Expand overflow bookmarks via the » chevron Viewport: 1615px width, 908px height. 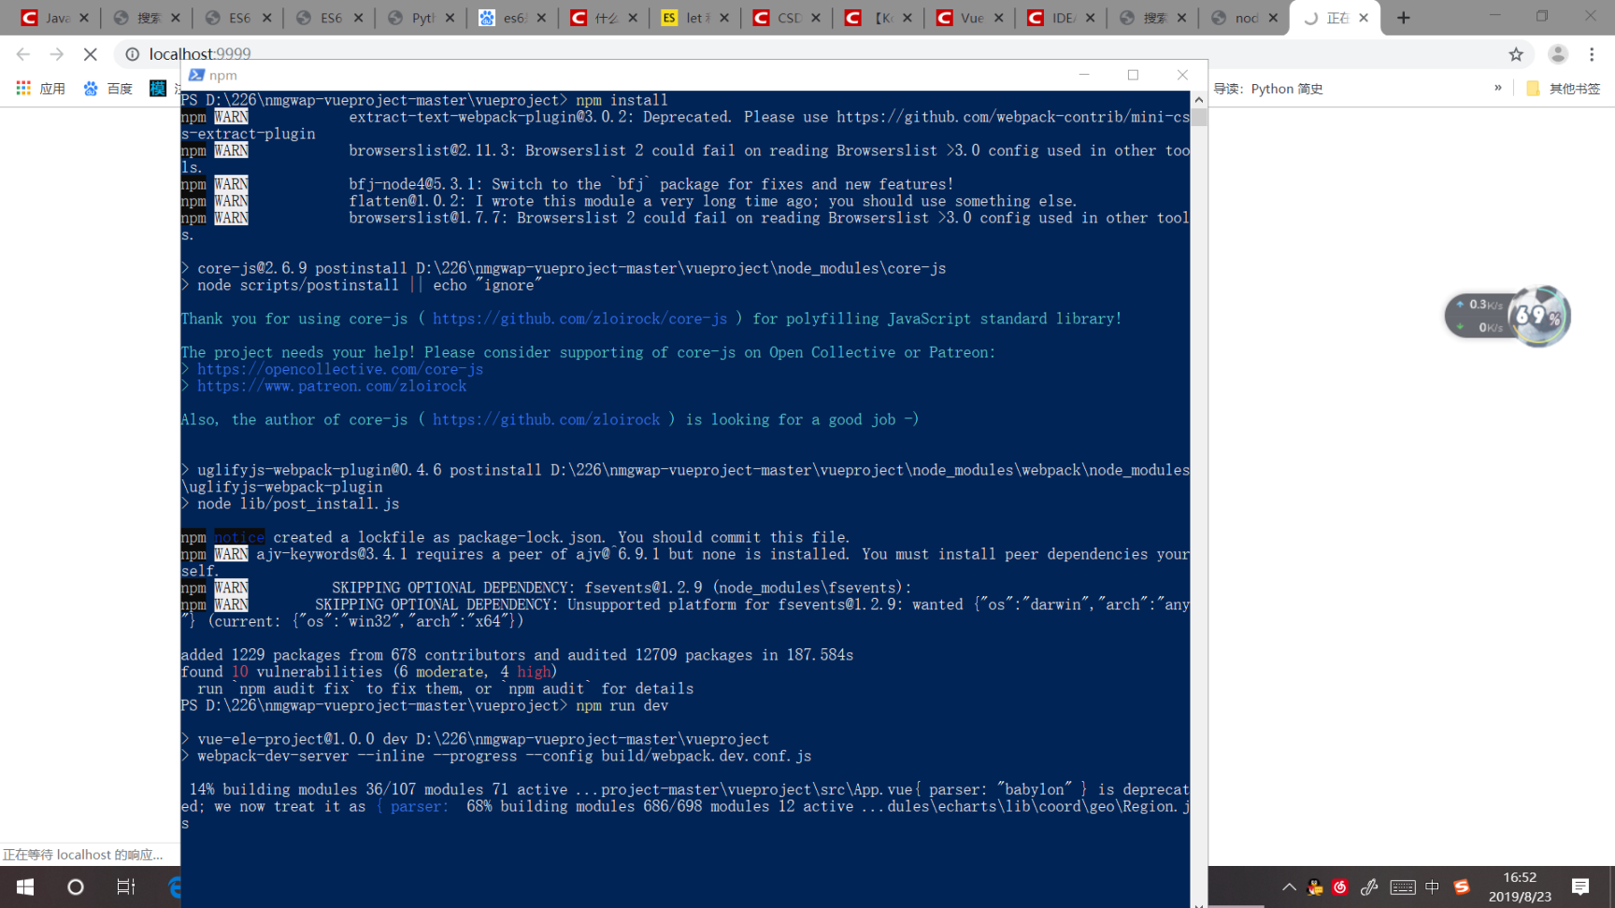tap(1500, 89)
